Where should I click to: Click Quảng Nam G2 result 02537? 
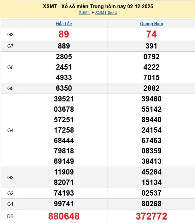coord(151,193)
